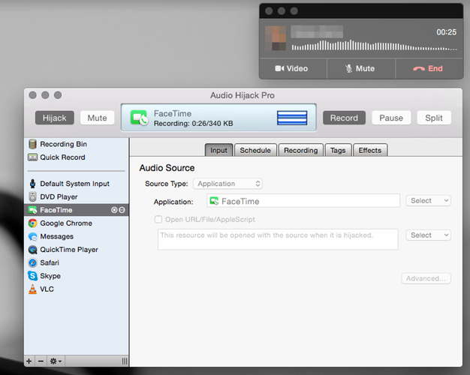This screenshot has width=470, height=375.
Task: Switch to the Effects tab
Action: [x=370, y=150]
